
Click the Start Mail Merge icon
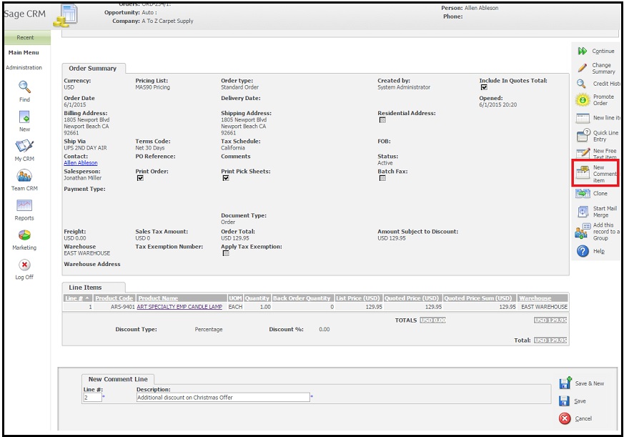583,212
